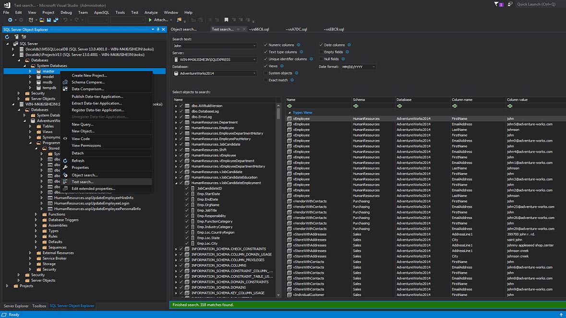Toggle the Date columns checkbox

click(321, 45)
